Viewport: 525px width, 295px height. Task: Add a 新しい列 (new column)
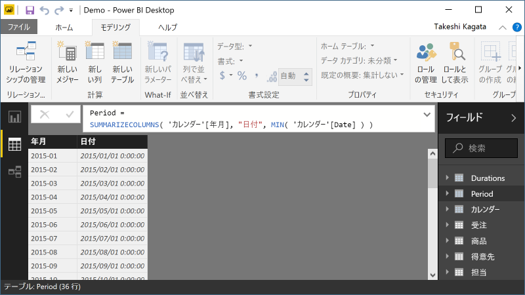[x=94, y=62]
